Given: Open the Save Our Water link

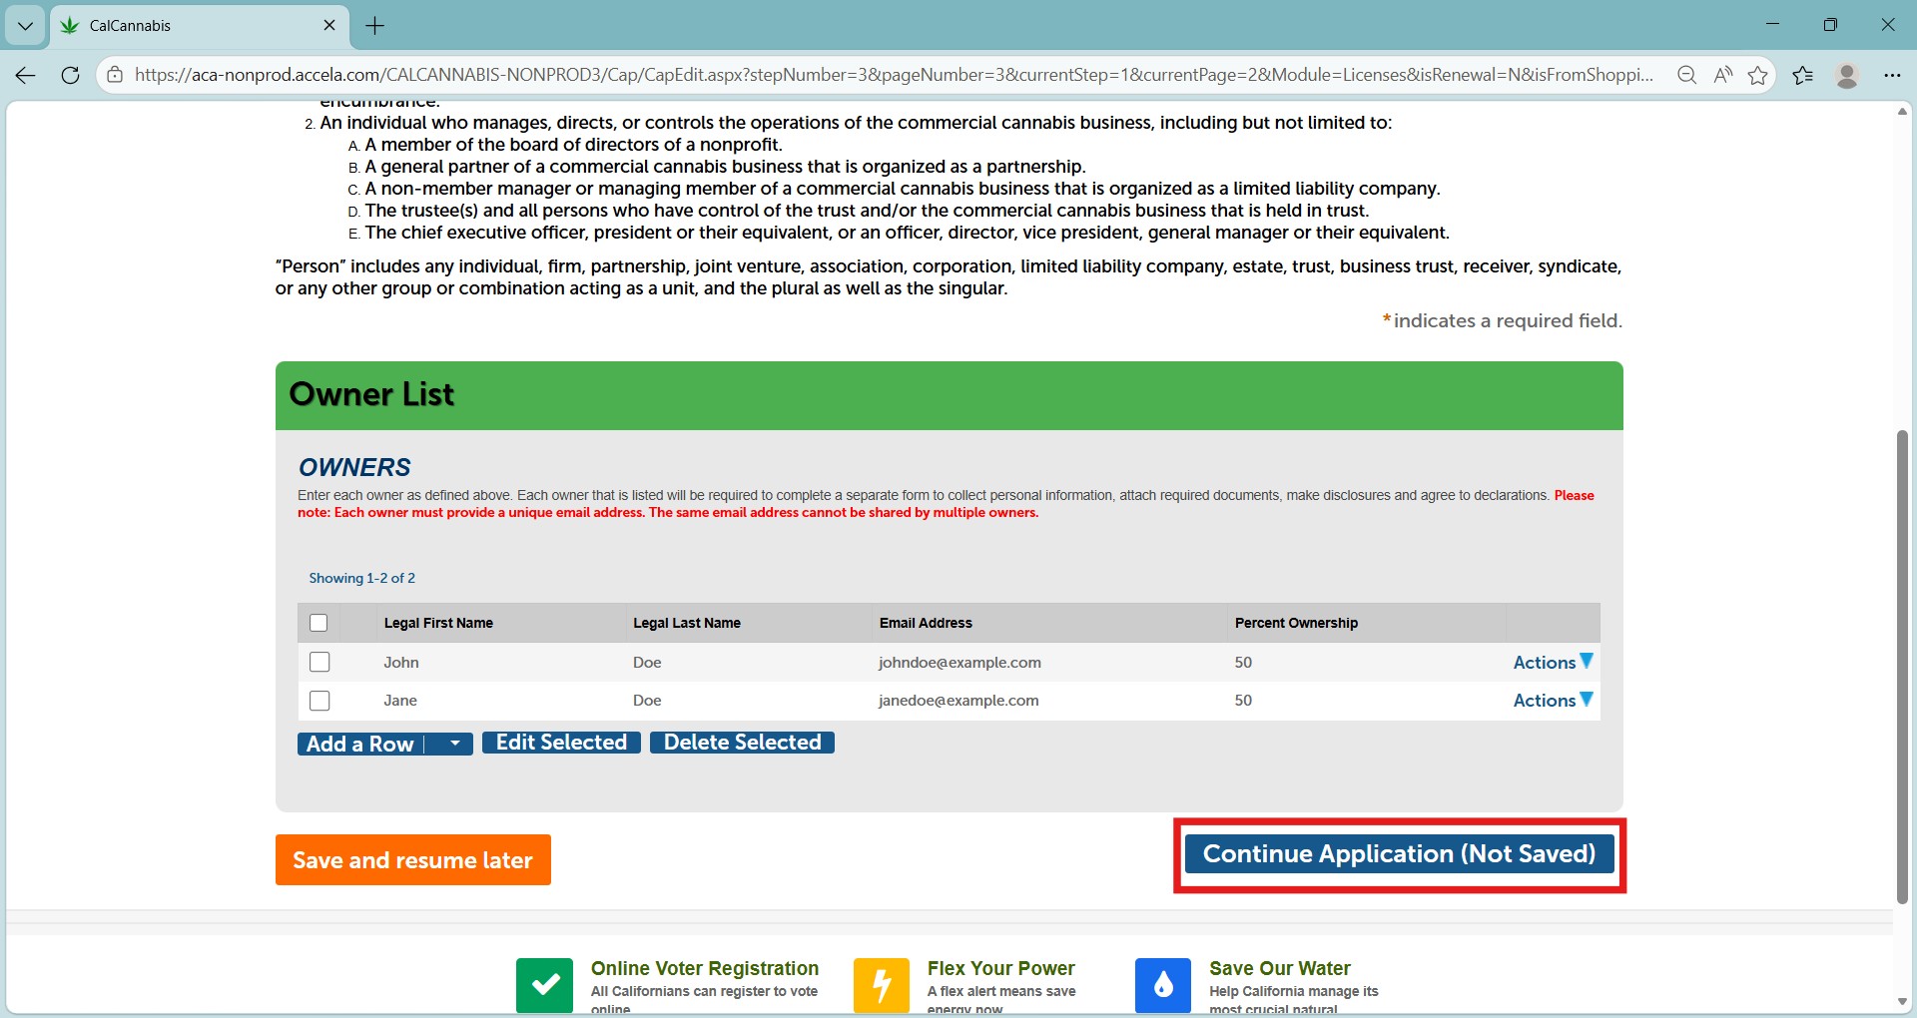Looking at the screenshot, I should (x=1280, y=968).
